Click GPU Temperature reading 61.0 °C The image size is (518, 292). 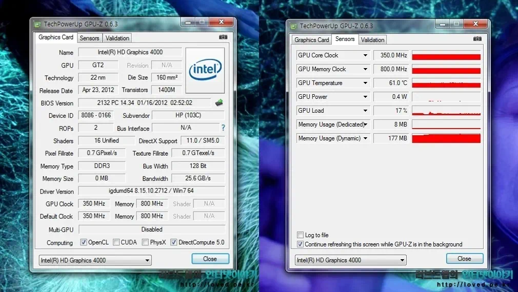pyautogui.click(x=391, y=83)
